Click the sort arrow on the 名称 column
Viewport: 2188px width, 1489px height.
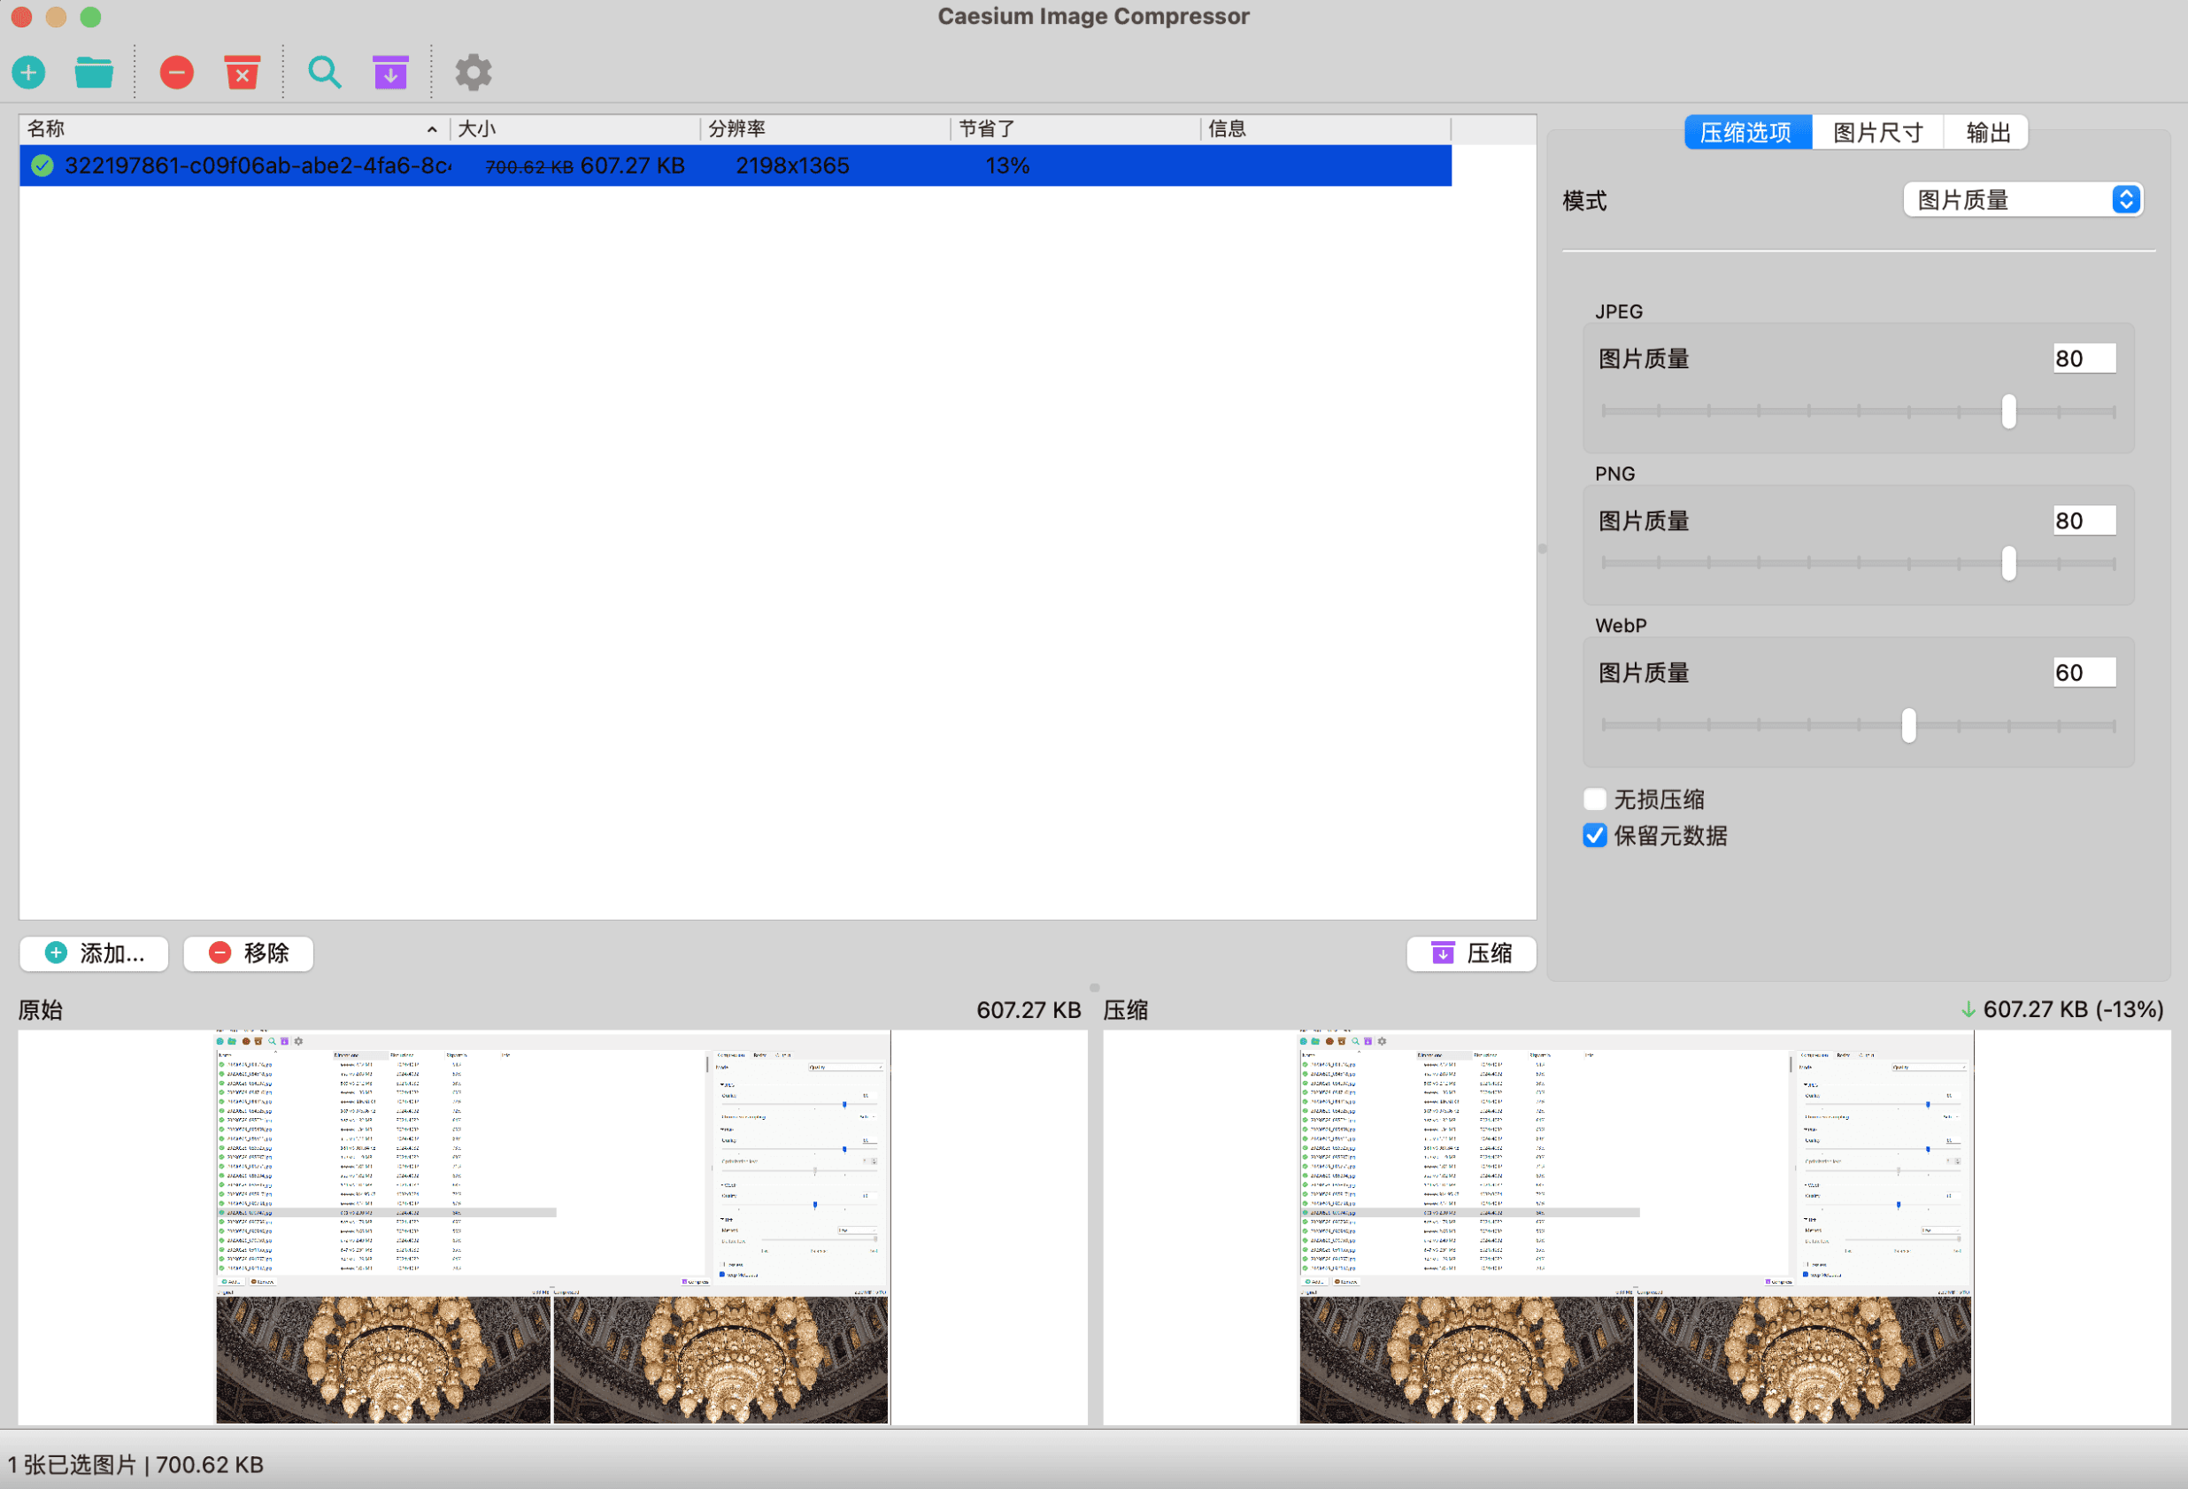click(432, 129)
